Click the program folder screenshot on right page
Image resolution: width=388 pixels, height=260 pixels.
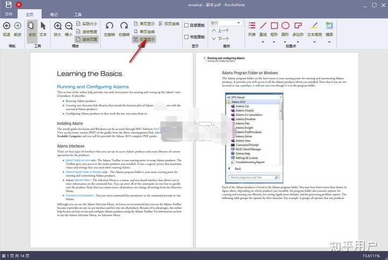point(254,138)
